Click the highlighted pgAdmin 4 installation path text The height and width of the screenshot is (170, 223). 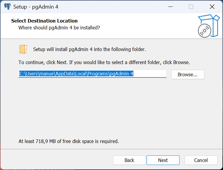[x=76, y=74]
